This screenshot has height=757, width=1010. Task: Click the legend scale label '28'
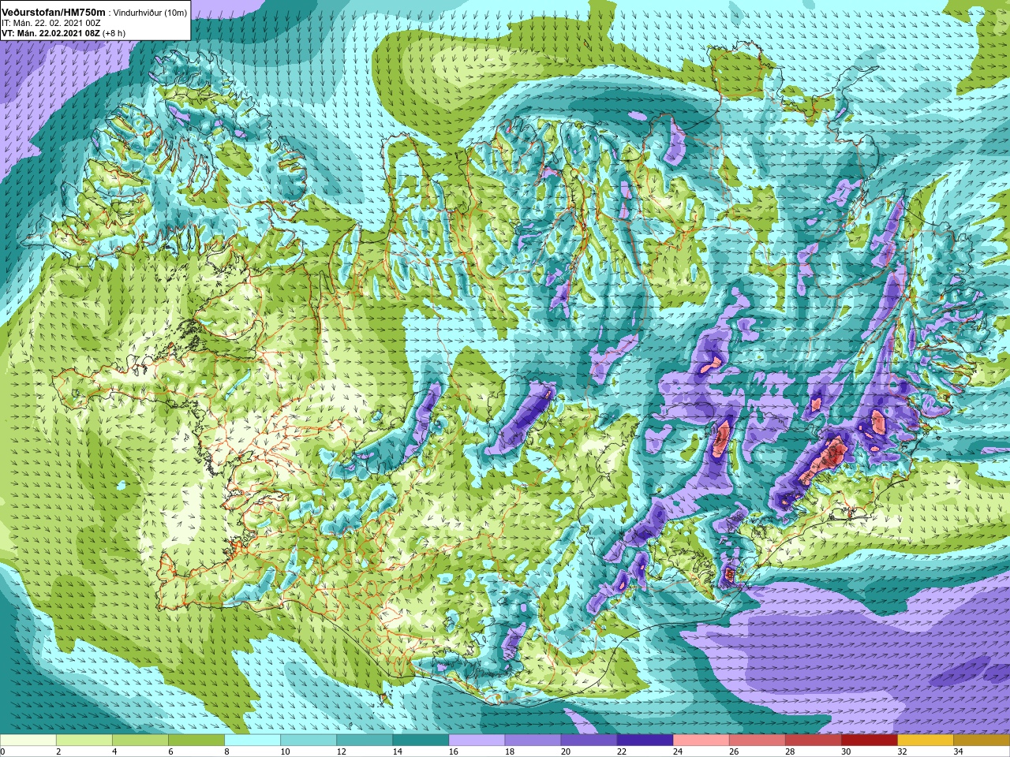[789, 751]
